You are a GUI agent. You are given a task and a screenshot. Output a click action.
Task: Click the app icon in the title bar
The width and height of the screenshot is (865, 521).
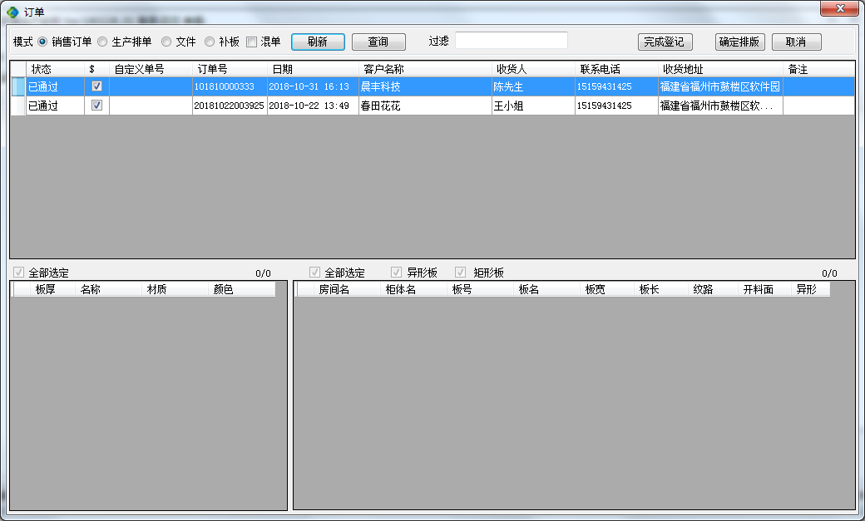pyautogui.click(x=12, y=12)
